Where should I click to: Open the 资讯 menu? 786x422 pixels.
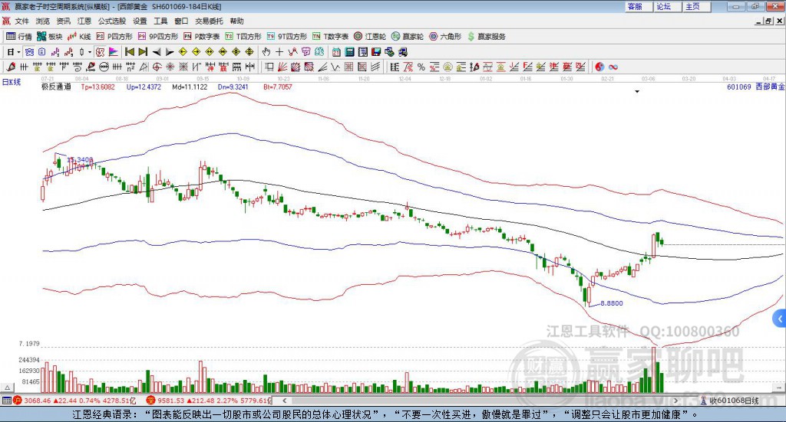coord(63,21)
